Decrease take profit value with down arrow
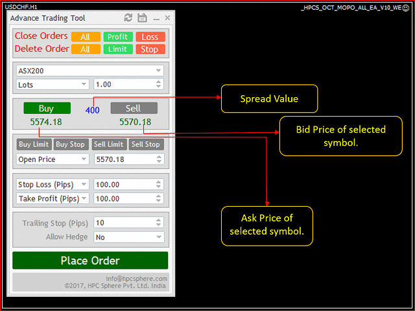The width and height of the screenshot is (415, 311). coord(158,201)
